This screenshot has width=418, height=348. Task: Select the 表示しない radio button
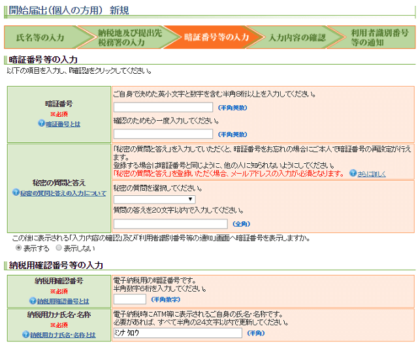click(x=59, y=248)
